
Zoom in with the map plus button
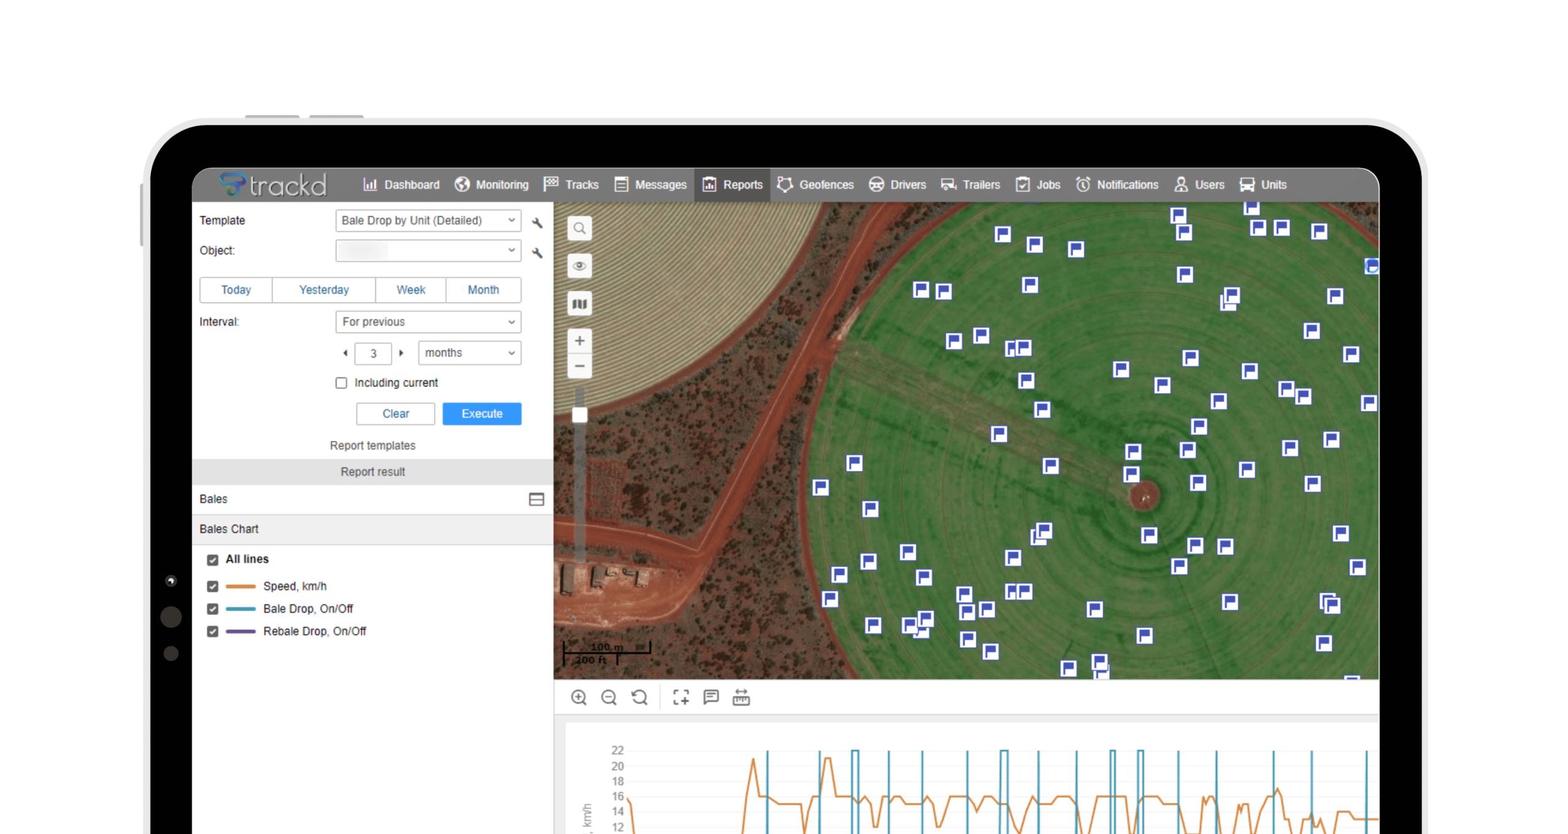coord(579,341)
